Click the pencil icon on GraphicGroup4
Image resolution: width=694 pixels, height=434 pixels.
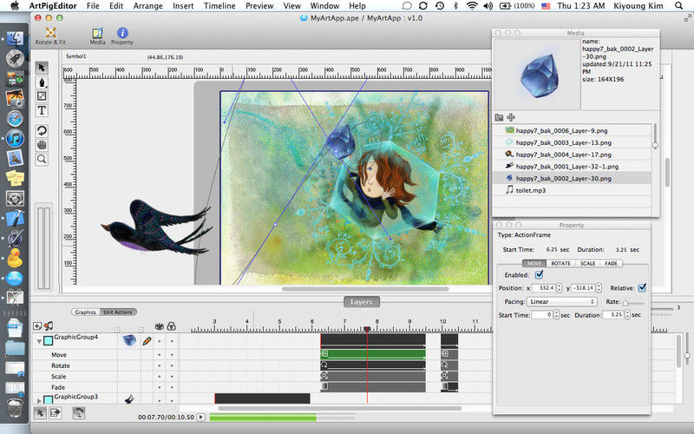coord(147,340)
